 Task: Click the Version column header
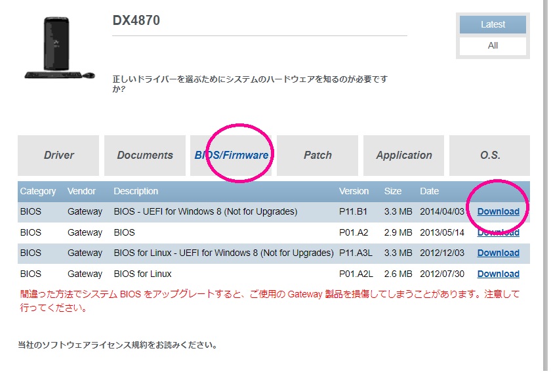click(354, 191)
